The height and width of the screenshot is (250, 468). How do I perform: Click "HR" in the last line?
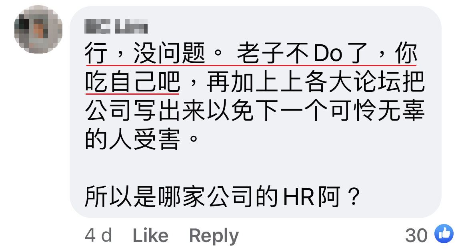coord(298,197)
